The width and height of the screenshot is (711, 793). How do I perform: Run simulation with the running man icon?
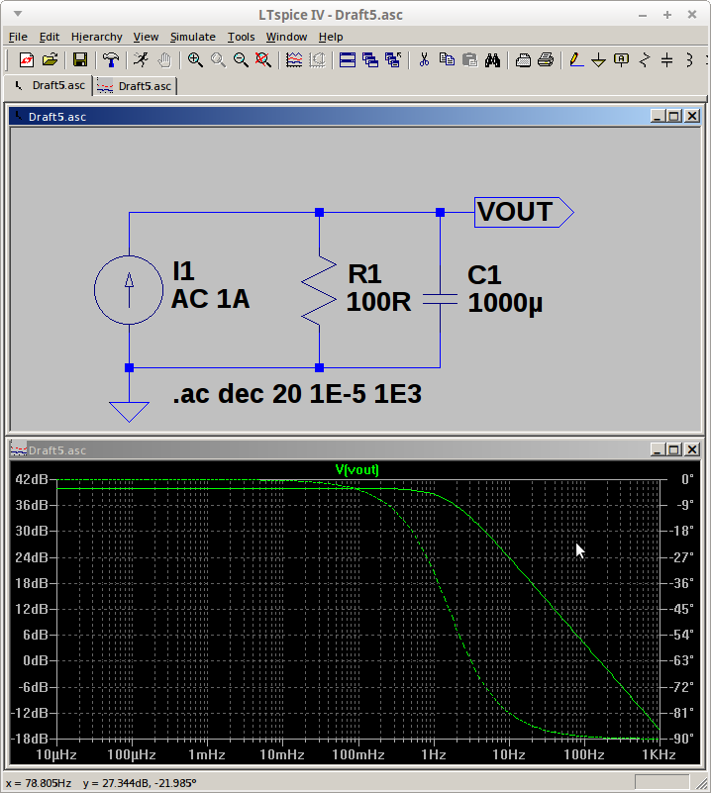pyautogui.click(x=141, y=60)
